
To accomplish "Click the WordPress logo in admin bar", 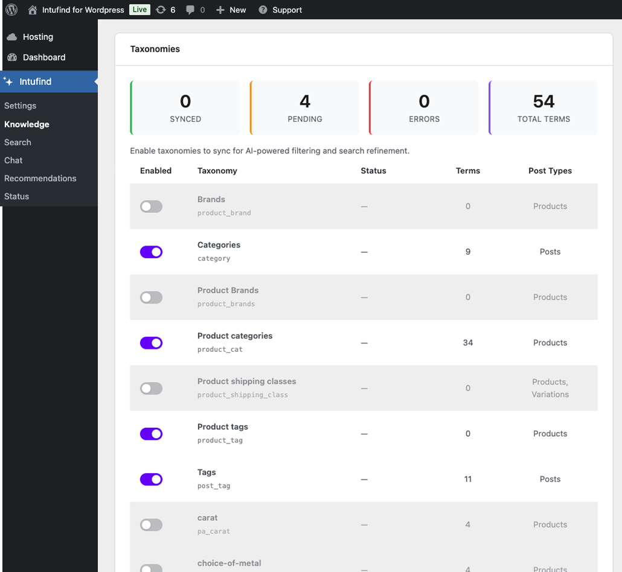I will point(11,10).
